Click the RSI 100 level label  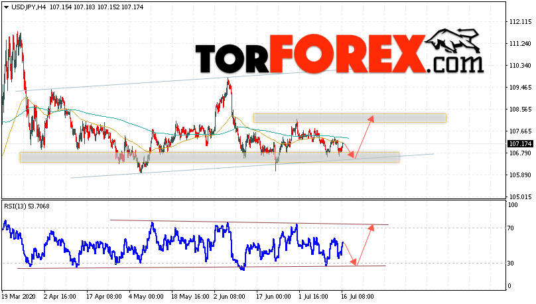513,205
